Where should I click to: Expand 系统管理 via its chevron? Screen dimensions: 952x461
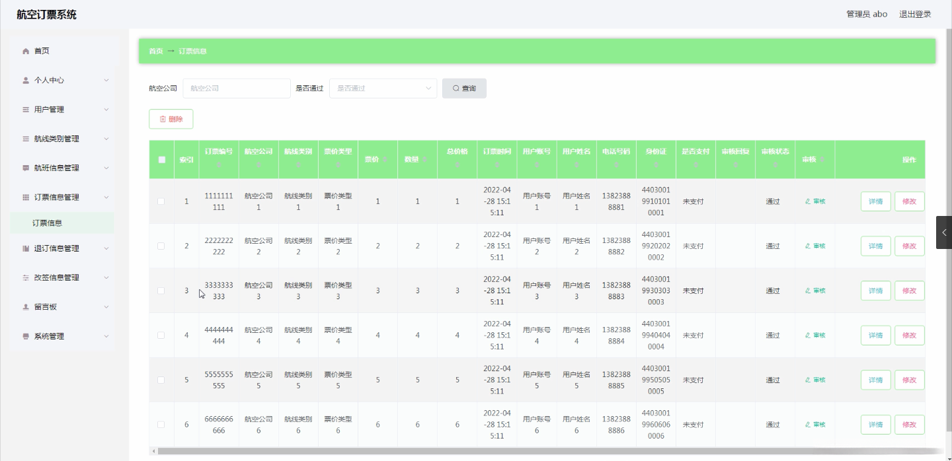click(x=106, y=336)
